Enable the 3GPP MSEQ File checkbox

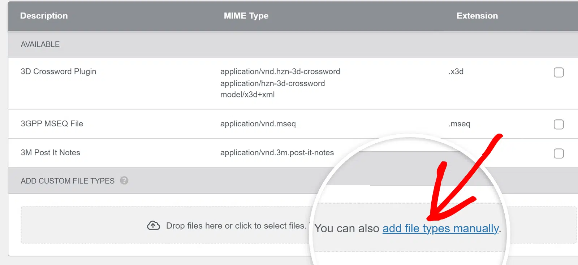pos(558,124)
